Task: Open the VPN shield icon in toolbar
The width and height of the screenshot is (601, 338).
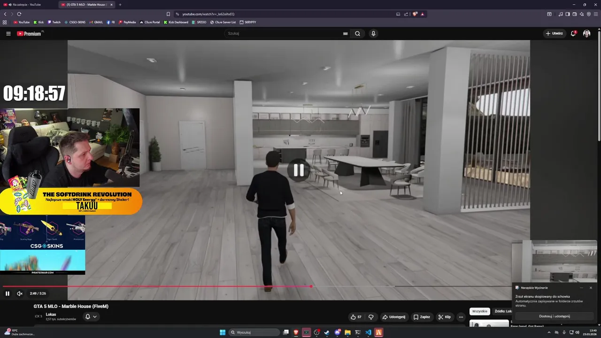Action: coord(589,14)
